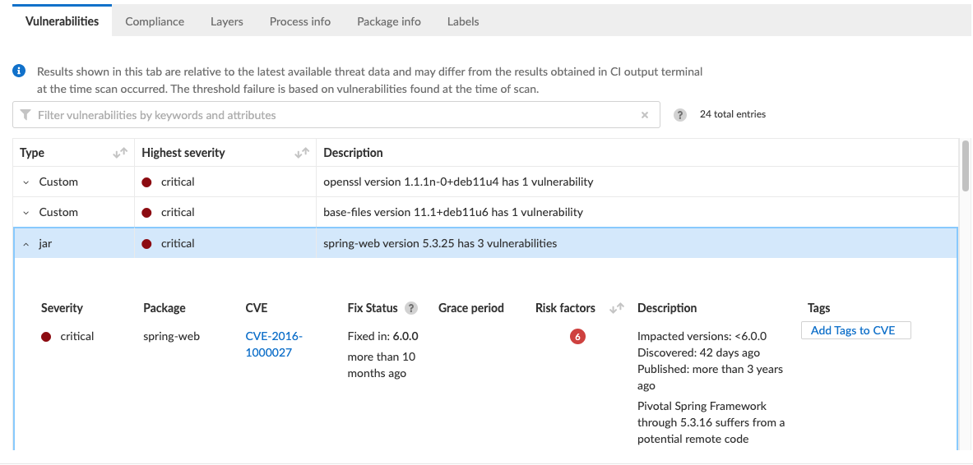Click the Add Tags to CVE button
This screenshot has width=973, height=465.
[x=855, y=330]
